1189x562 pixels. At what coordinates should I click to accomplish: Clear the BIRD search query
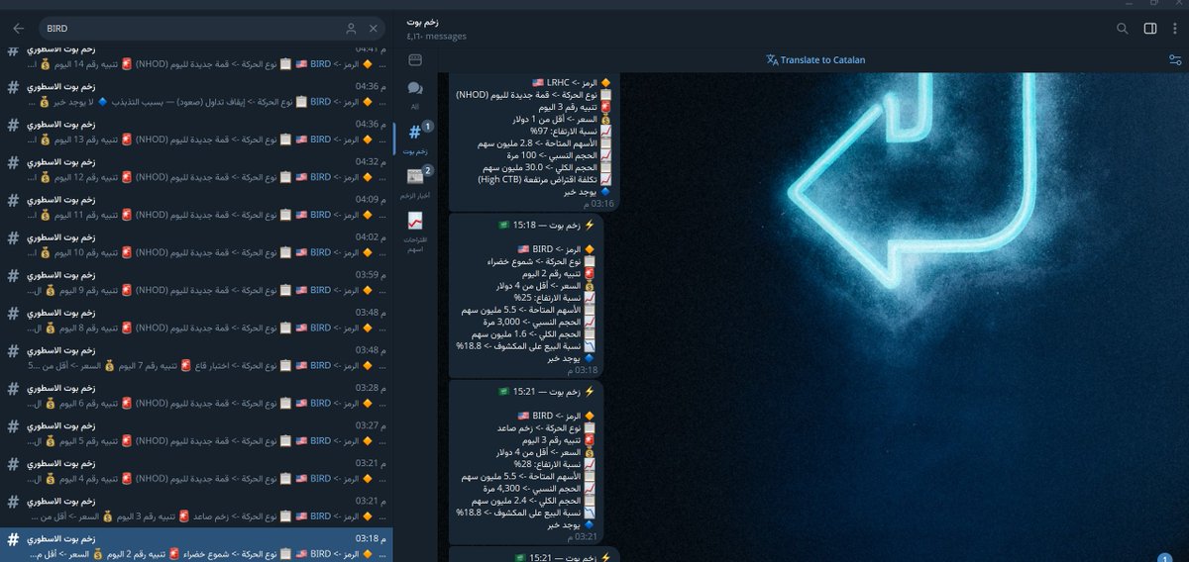pyautogui.click(x=373, y=29)
